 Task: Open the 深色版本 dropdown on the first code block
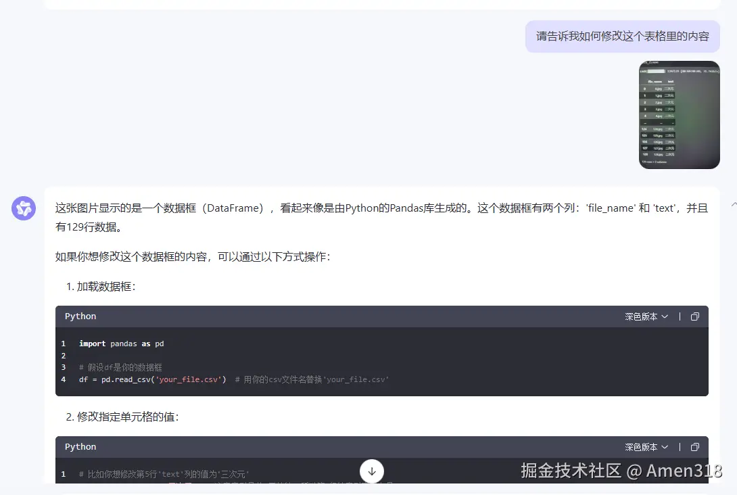tap(645, 316)
